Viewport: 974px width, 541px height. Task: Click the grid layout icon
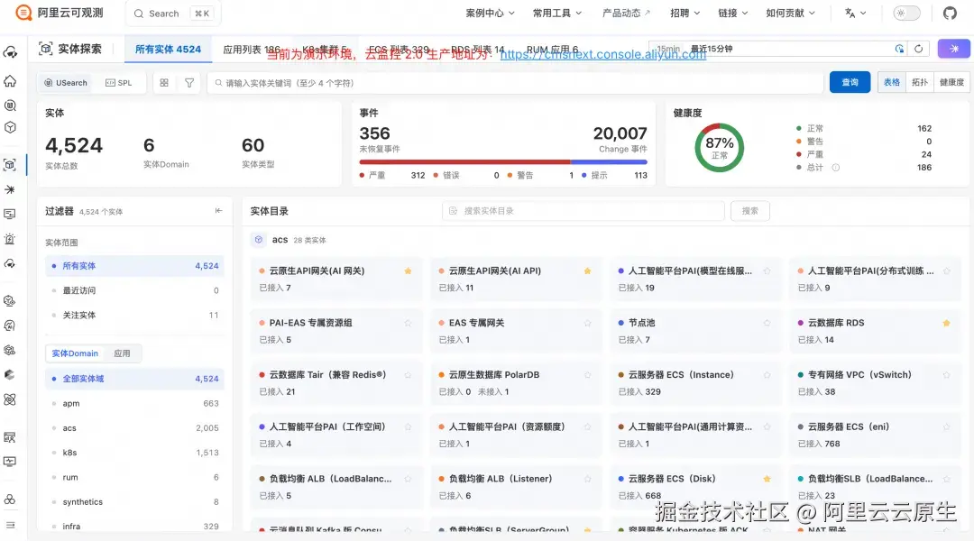pyautogui.click(x=164, y=83)
